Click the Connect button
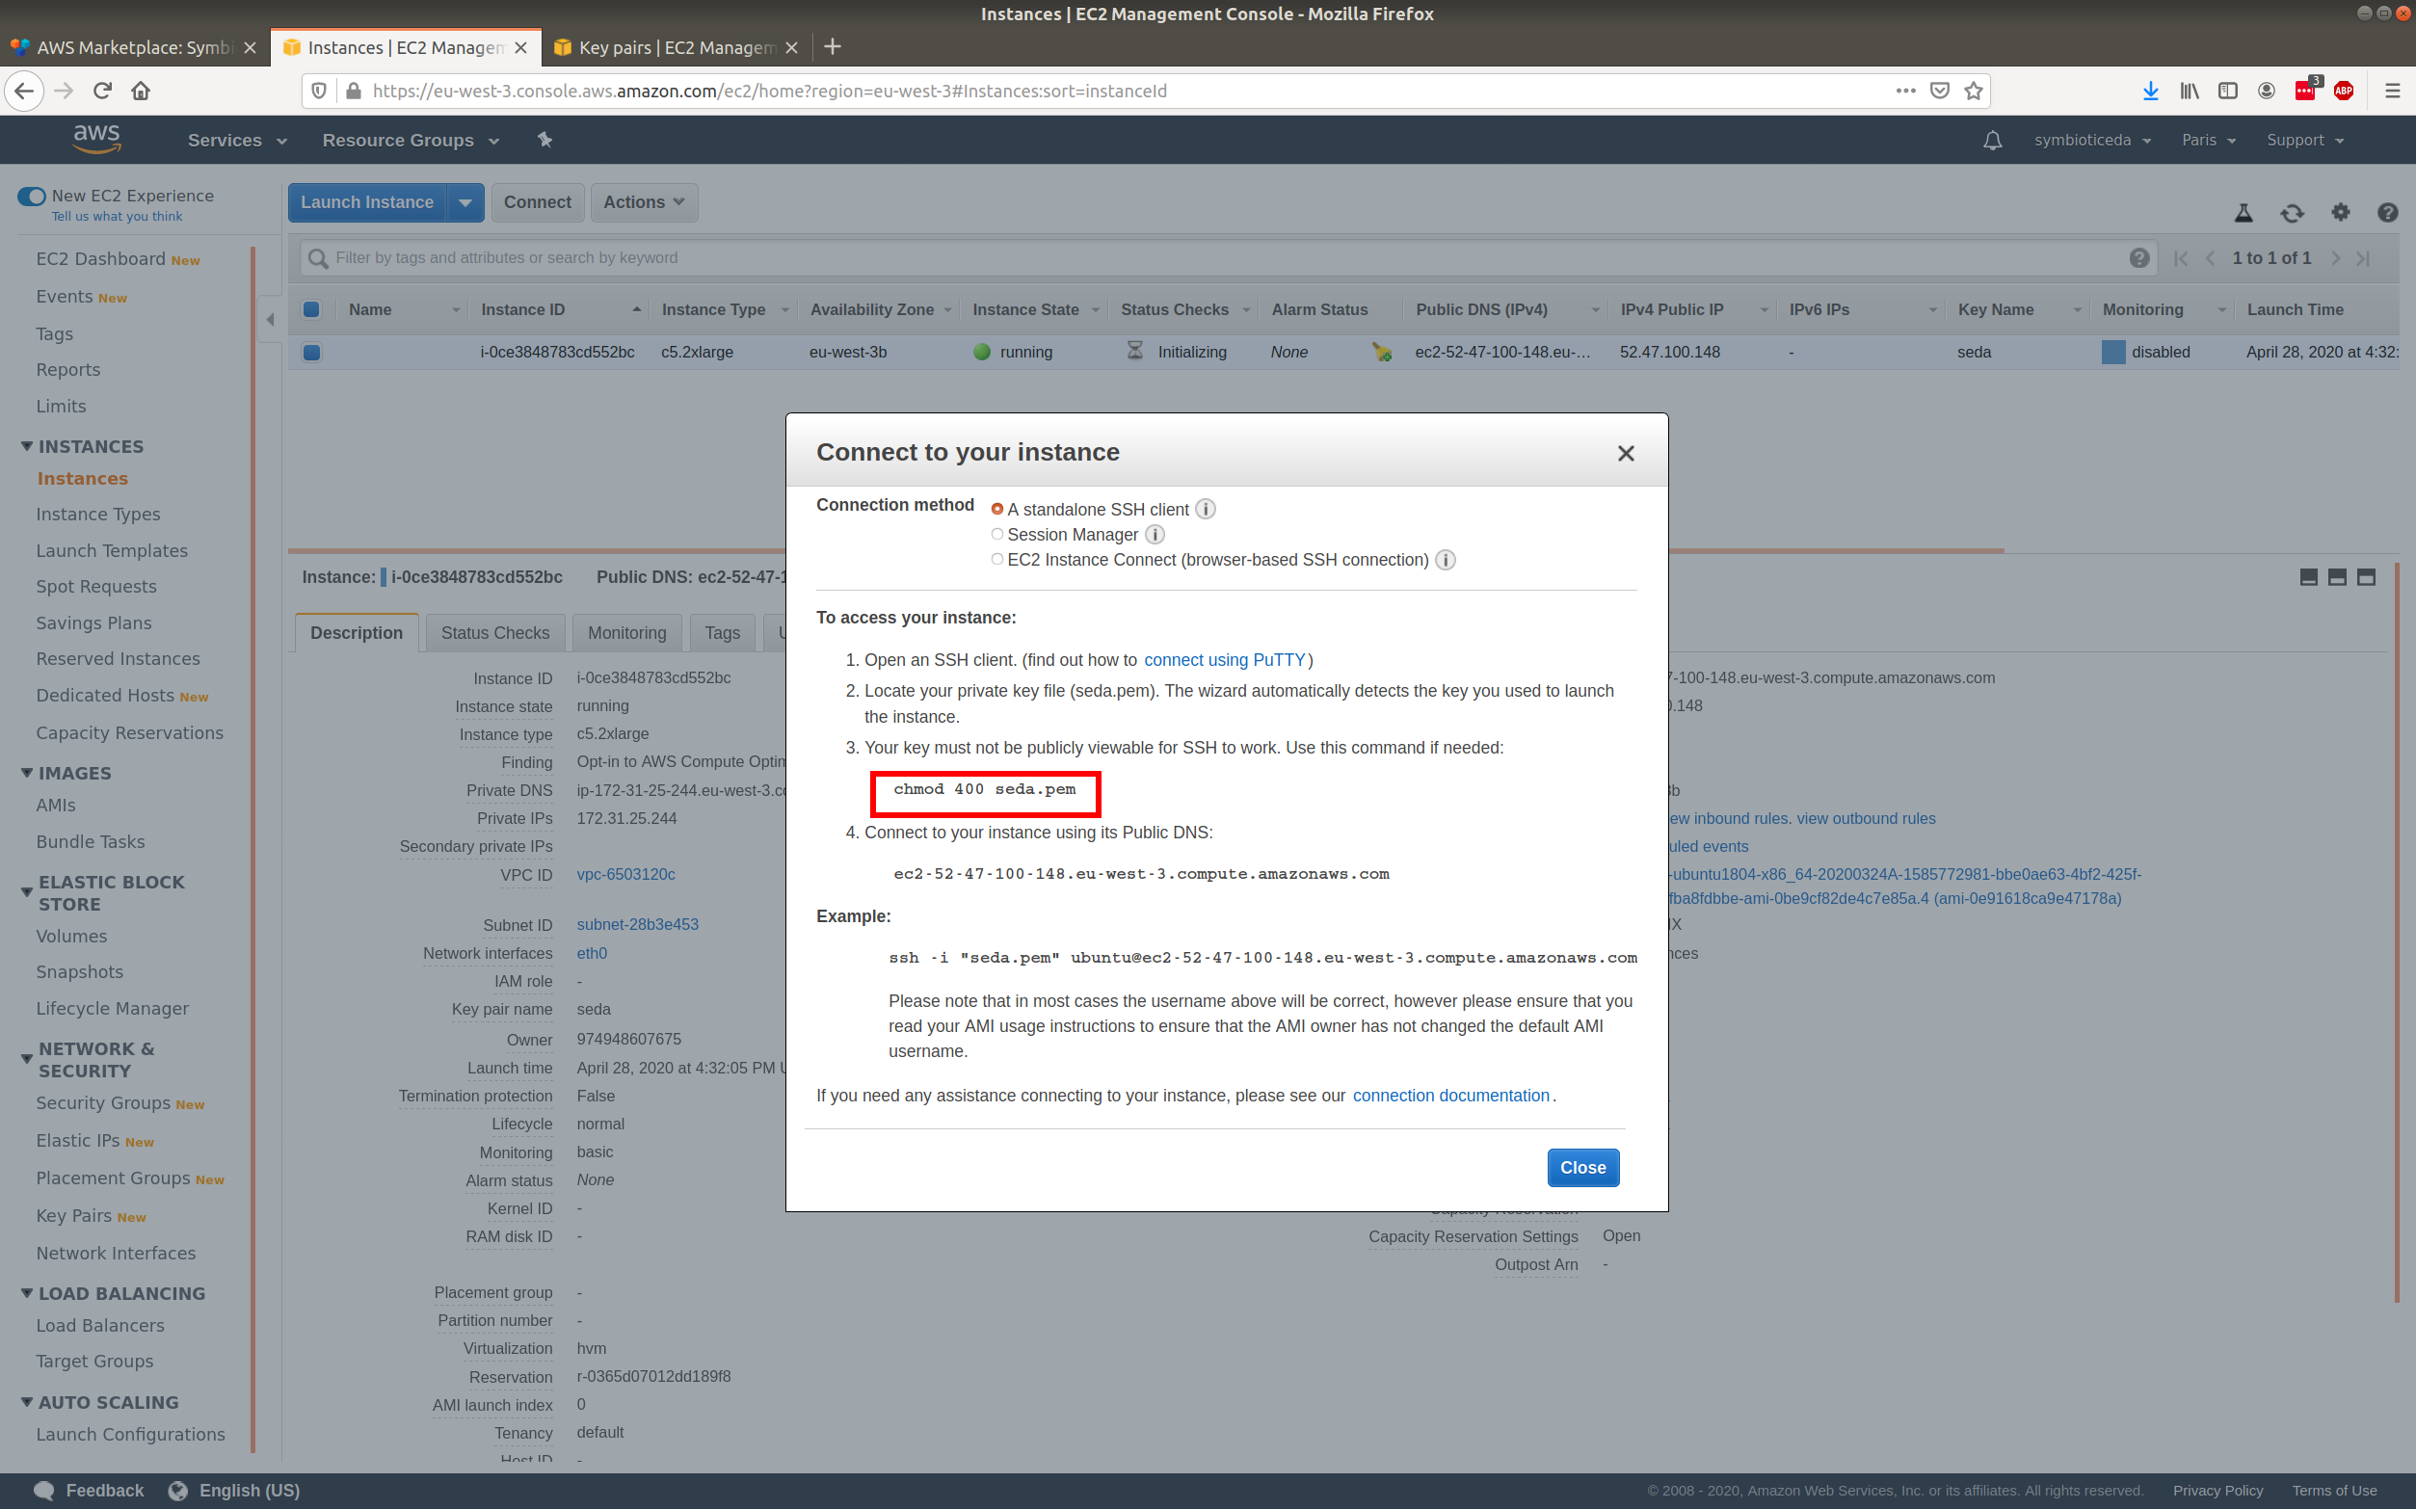Viewport: 2416px width, 1509px height. click(x=537, y=202)
